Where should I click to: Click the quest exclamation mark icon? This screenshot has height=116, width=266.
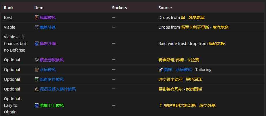coord(161,105)
